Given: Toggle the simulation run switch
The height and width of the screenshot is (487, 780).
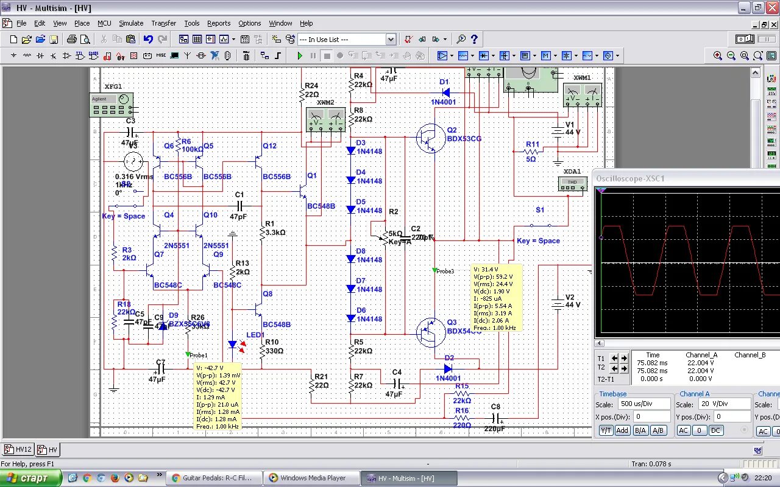Looking at the screenshot, I should (x=745, y=40).
